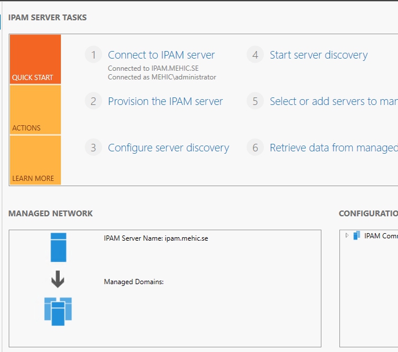Viewport: 398px width, 352px height.
Task: Open Configure server discovery
Action: [168, 148]
